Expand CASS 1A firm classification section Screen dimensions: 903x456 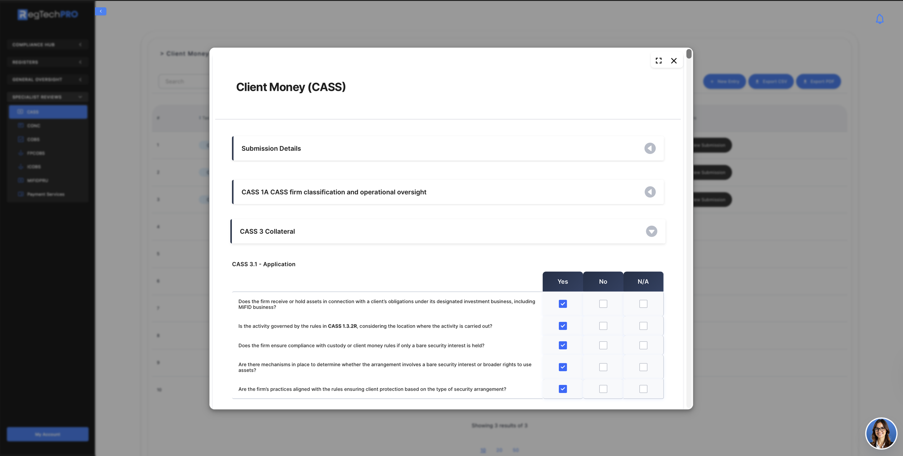650,192
